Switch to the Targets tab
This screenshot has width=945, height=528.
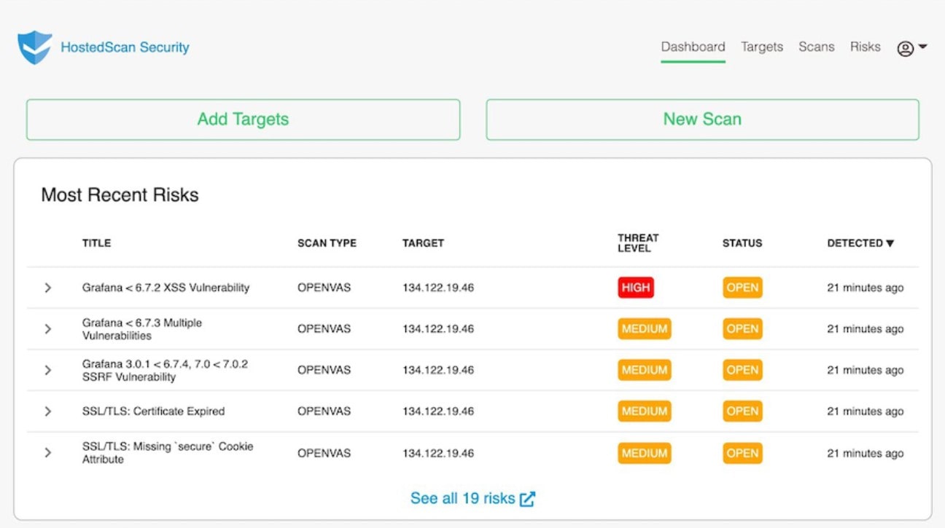(761, 47)
